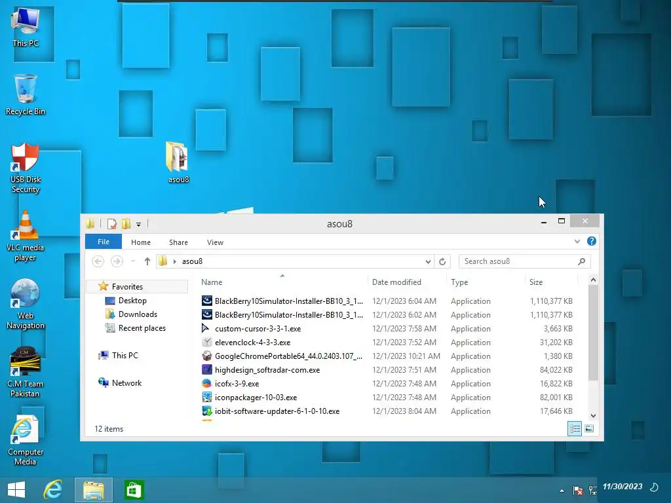671x503 pixels.
Task: Click scroll up arrow in file list
Action: point(593,280)
